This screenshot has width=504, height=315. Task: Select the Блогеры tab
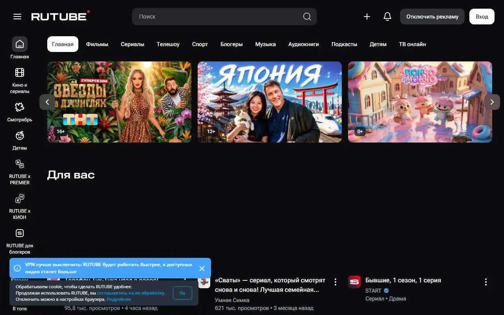point(232,44)
